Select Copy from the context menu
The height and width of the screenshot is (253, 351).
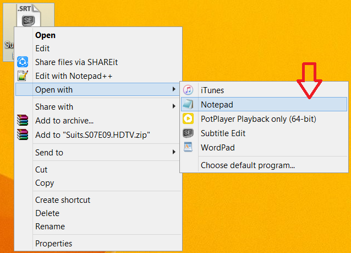(45, 182)
